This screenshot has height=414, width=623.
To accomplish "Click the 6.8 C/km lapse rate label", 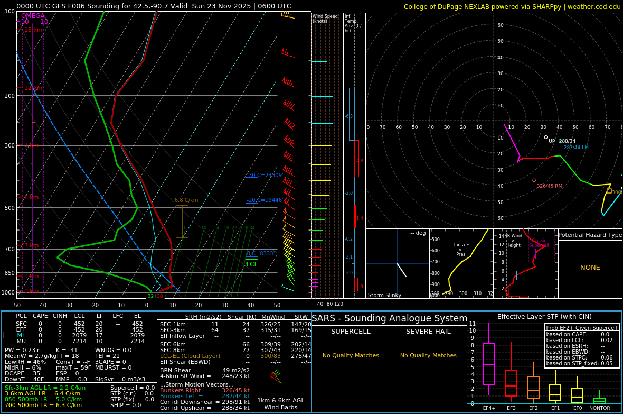I will click(x=186, y=200).
